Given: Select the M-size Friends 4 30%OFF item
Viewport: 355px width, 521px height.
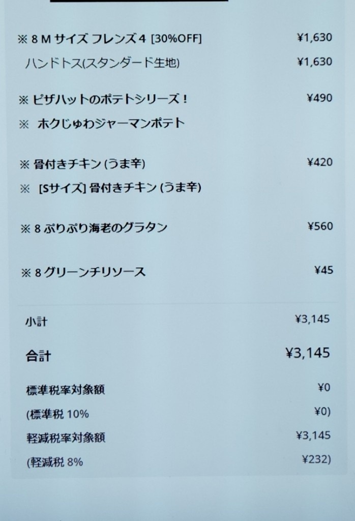Looking at the screenshot, I should coord(109,39).
